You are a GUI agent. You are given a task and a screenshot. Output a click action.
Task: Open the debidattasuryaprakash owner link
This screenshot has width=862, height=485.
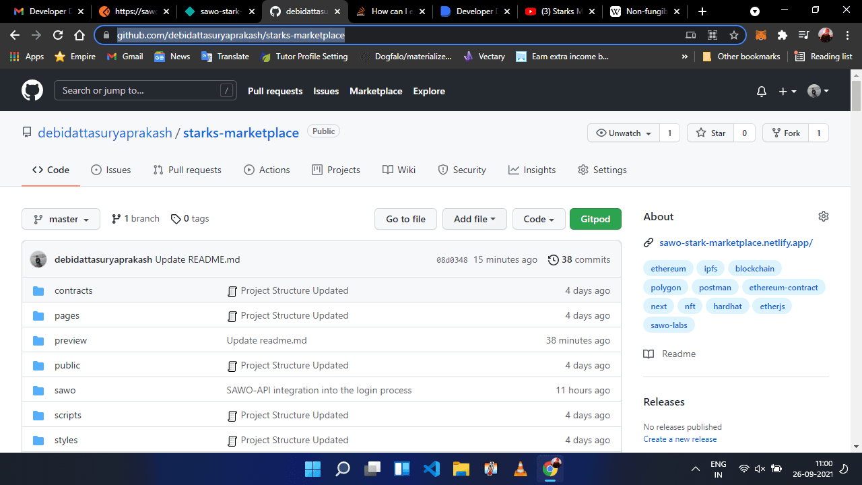(x=104, y=133)
